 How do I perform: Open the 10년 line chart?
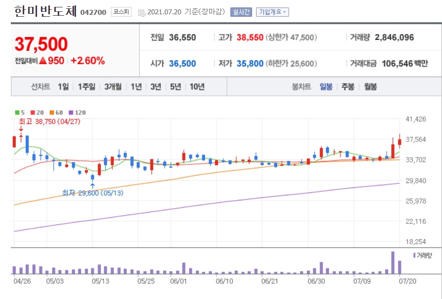[x=197, y=87]
